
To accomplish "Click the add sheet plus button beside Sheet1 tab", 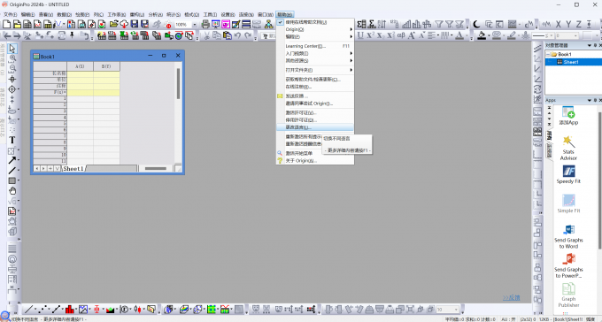I will click(50, 168).
